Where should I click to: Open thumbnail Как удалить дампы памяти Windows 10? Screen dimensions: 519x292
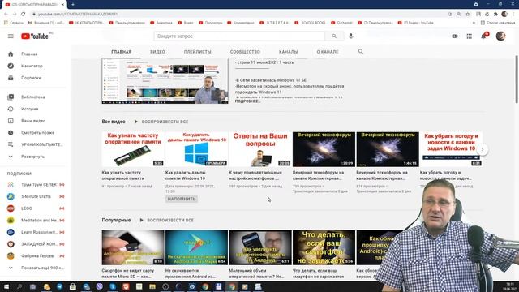tap(196, 149)
